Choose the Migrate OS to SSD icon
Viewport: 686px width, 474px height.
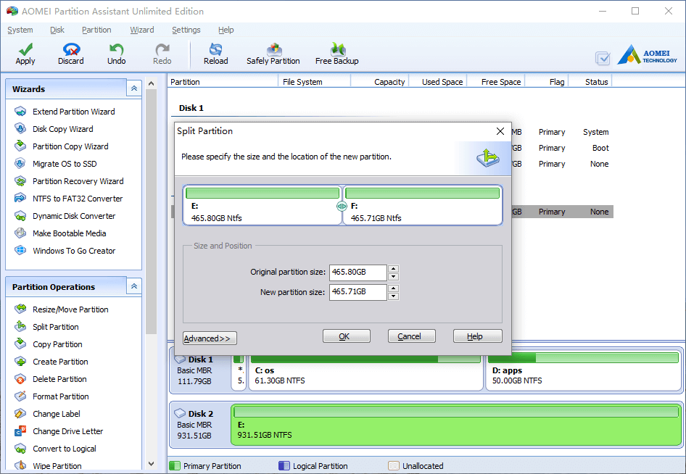[x=20, y=164]
